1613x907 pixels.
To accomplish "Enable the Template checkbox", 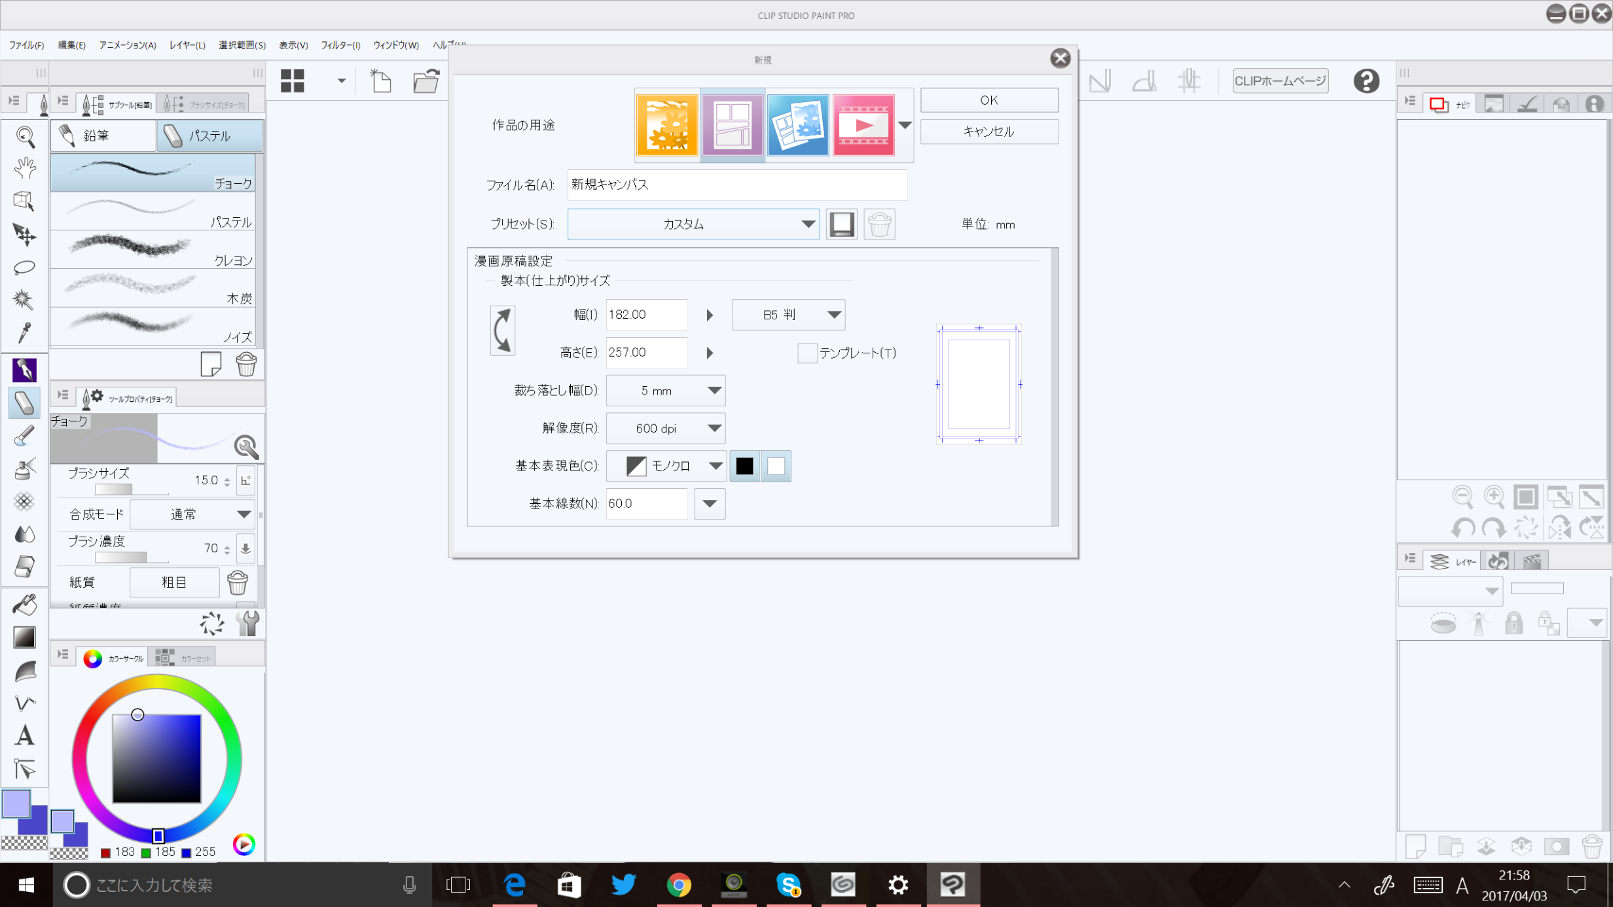I will [806, 353].
